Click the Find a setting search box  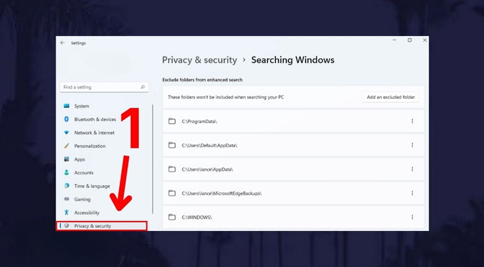(x=99, y=88)
